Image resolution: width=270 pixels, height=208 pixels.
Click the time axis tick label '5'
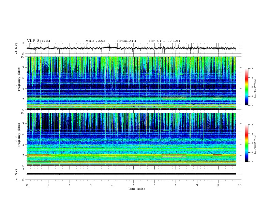click(x=133, y=185)
